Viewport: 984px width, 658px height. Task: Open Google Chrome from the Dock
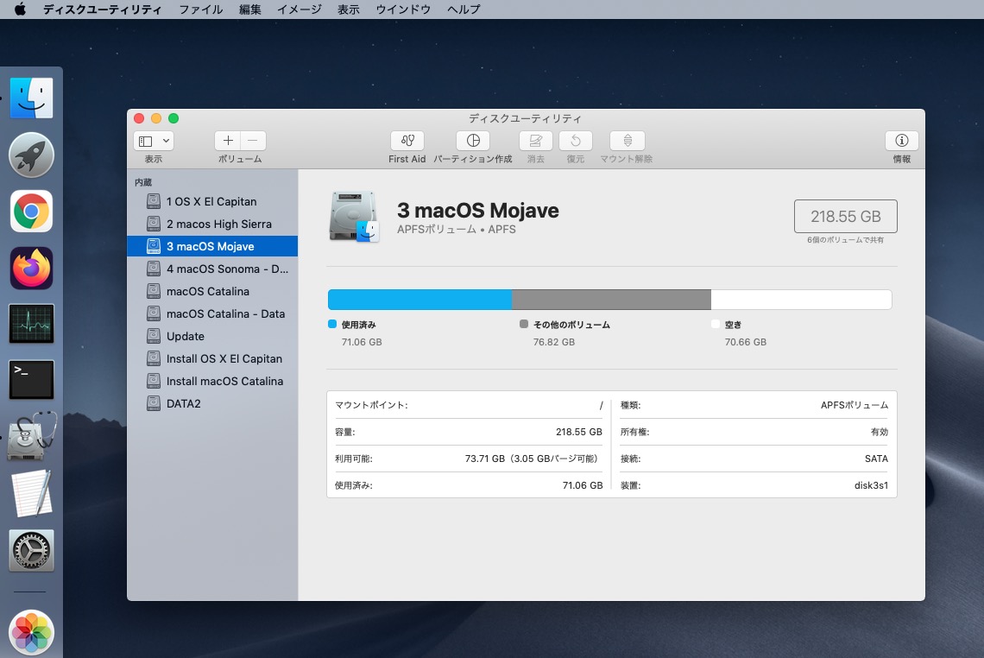[32, 212]
